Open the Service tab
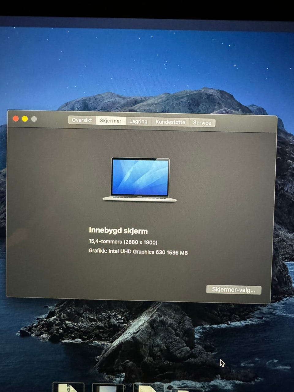The width and height of the screenshot is (294, 392). tap(202, 123)
